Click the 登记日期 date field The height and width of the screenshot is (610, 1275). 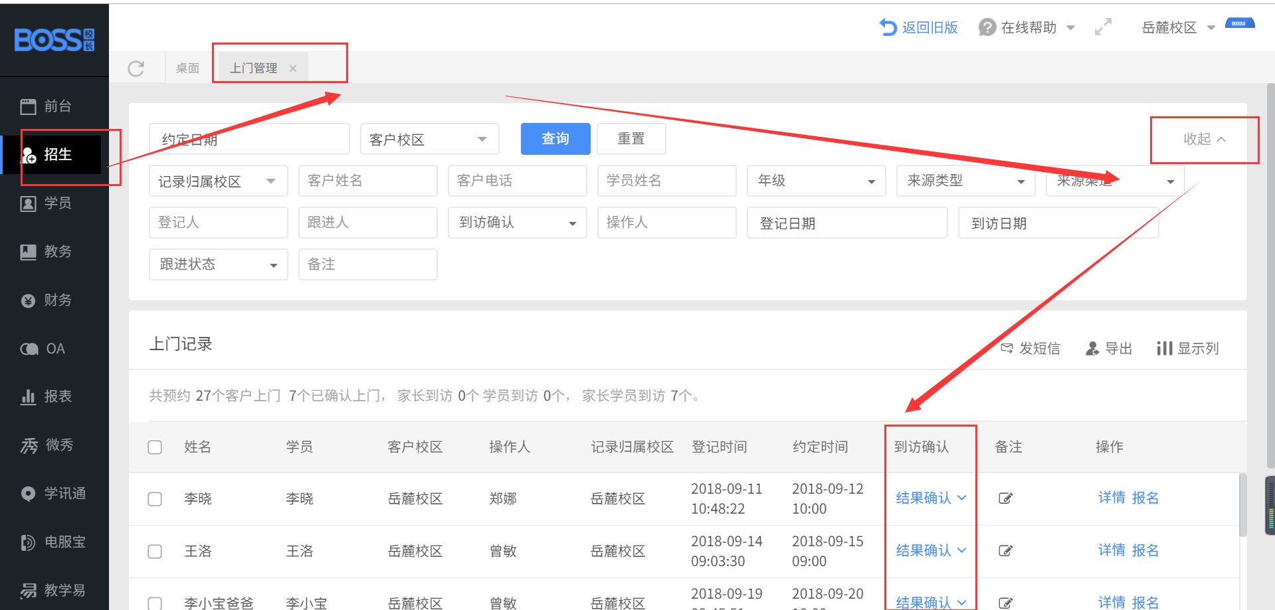click(x=847, y=223)
